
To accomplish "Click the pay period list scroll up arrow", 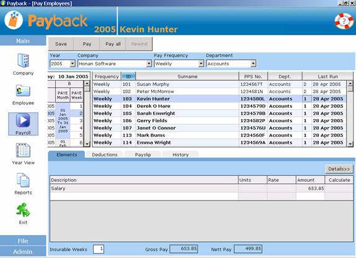I will (x=87, y=83).
